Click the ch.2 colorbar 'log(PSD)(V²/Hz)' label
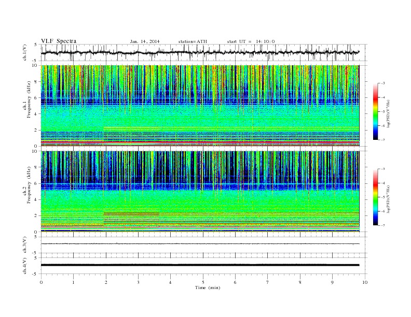 click(388, 199)
